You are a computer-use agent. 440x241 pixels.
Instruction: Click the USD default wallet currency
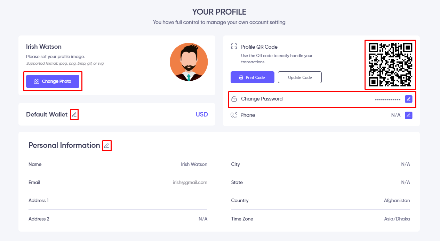click(x=202, y=114)
